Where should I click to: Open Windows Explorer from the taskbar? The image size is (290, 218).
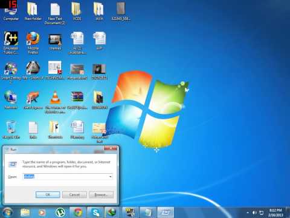click(x=25, y=213)
